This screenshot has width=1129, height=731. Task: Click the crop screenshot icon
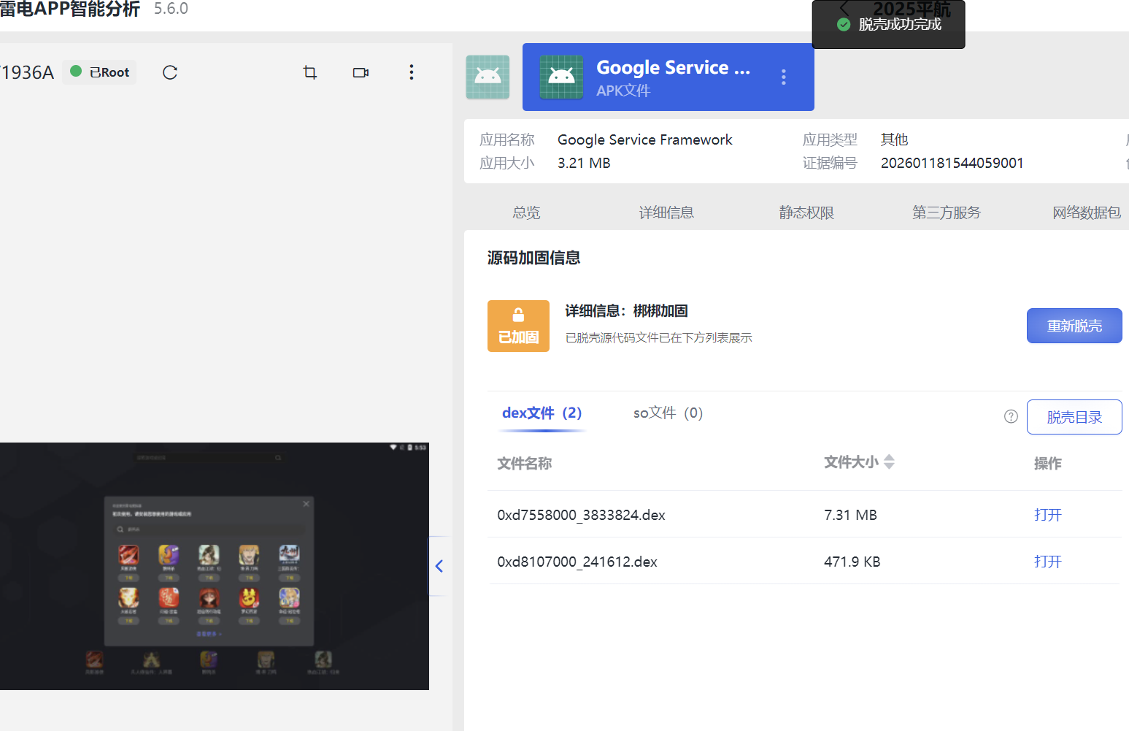click(x=310, y=72)
